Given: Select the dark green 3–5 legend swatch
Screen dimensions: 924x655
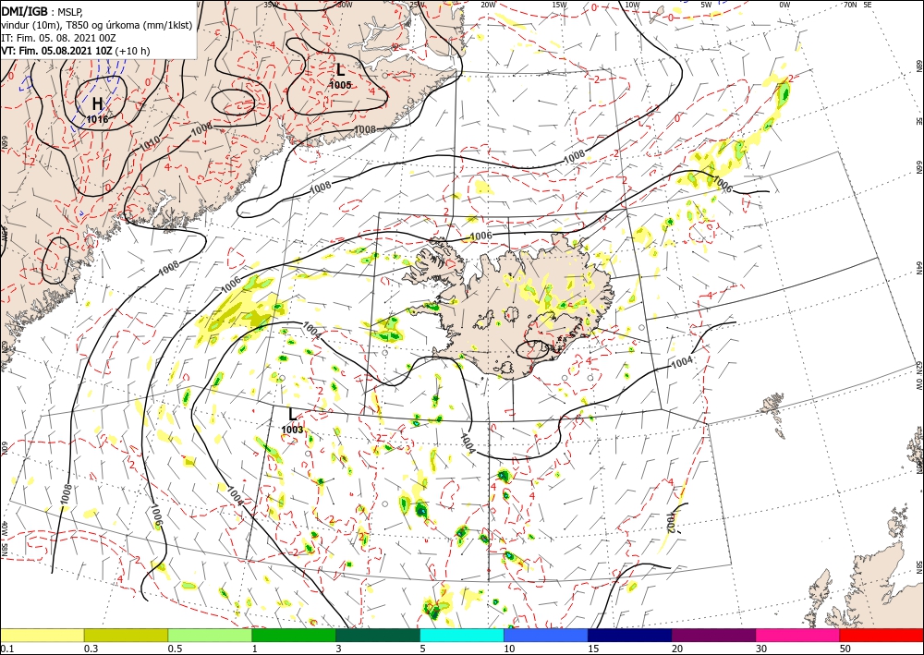Looking at the screenshot, I should [378, 635].
